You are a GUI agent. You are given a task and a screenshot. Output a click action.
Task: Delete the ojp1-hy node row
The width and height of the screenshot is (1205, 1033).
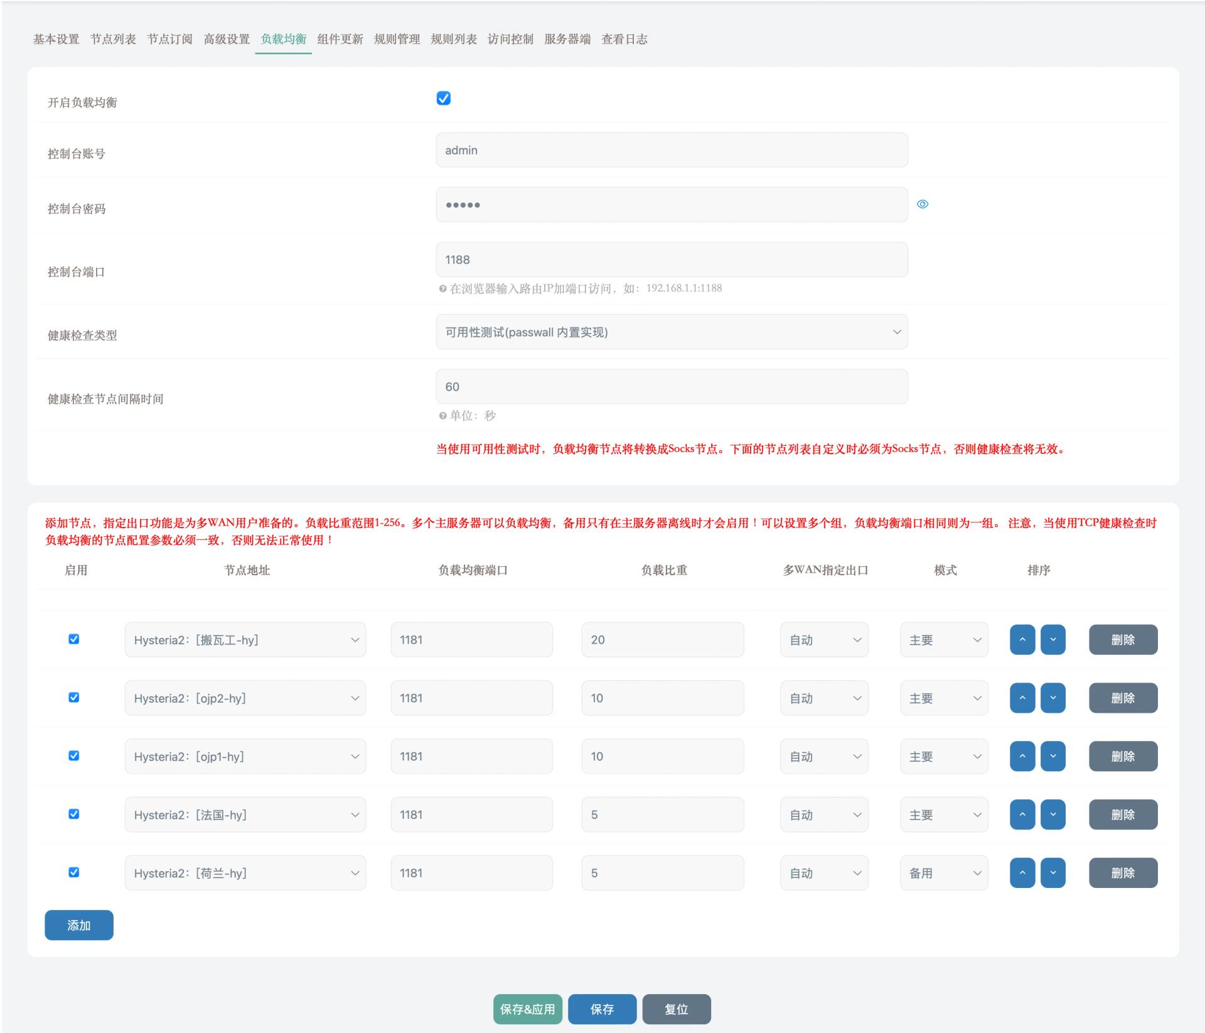(1122, 756)
